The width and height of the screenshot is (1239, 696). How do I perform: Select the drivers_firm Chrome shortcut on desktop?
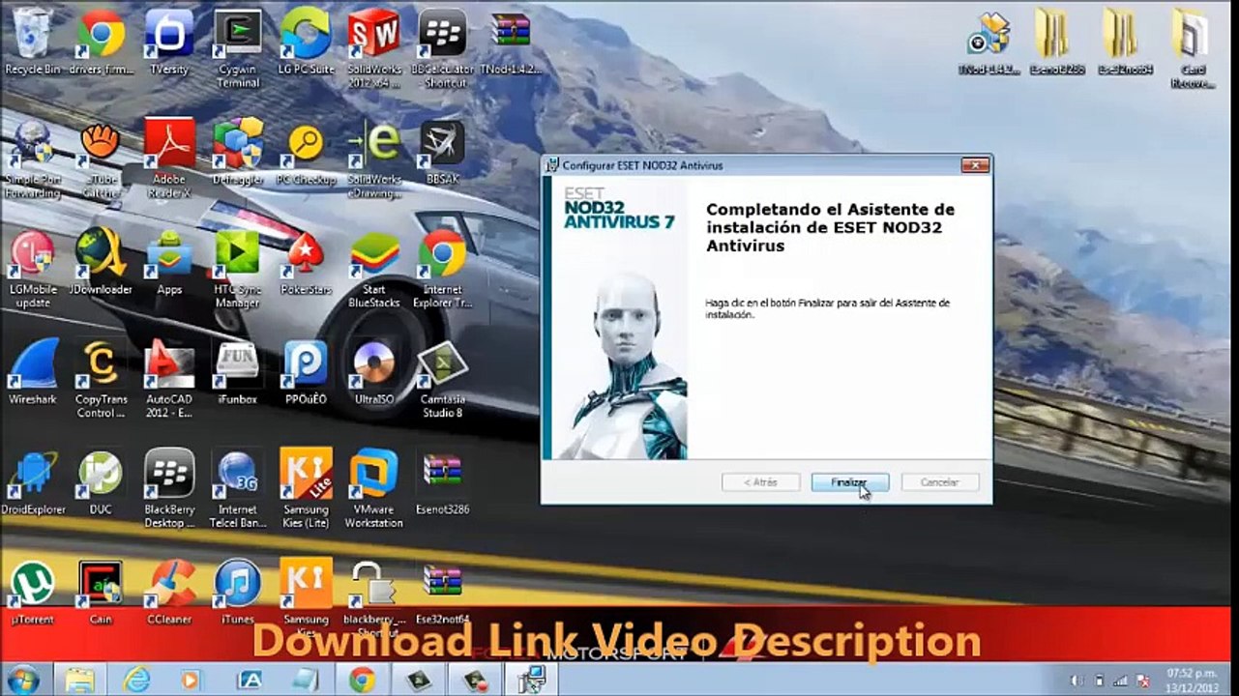click(x=102, y=43)
